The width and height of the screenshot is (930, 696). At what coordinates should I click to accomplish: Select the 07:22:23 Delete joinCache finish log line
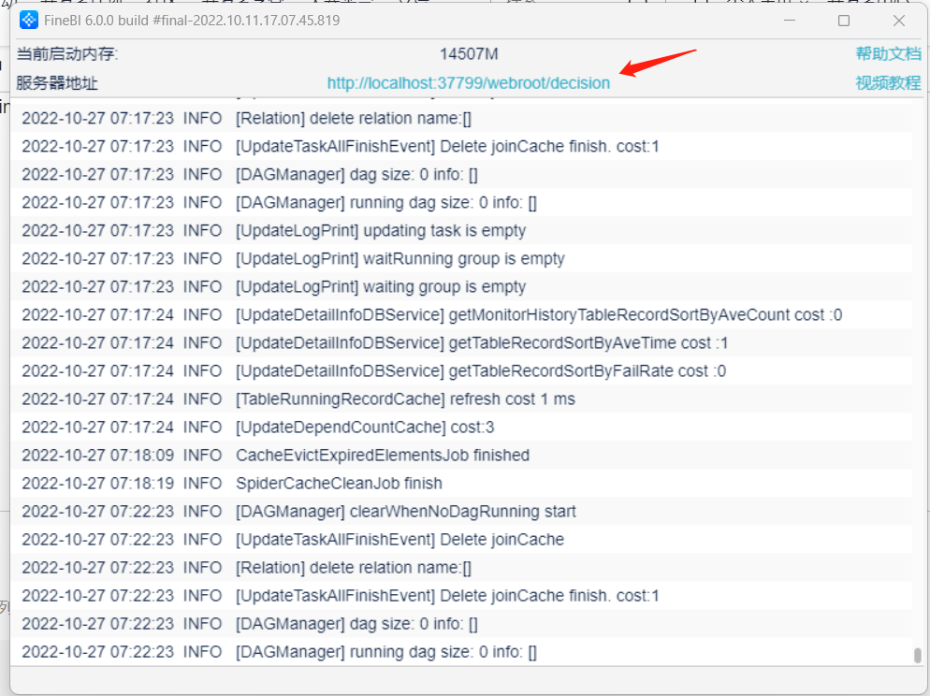(461, 596)
